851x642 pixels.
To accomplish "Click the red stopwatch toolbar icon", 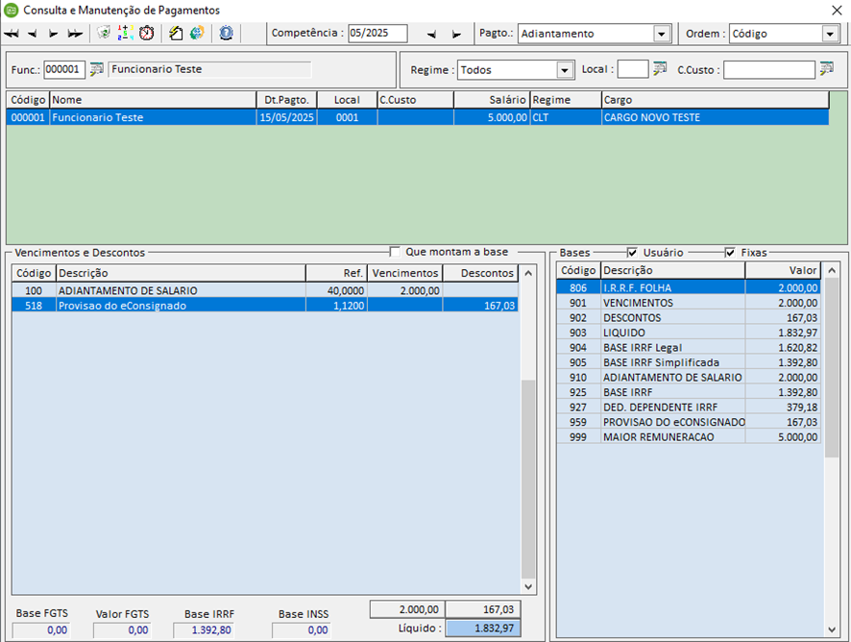I will point(147,33).
